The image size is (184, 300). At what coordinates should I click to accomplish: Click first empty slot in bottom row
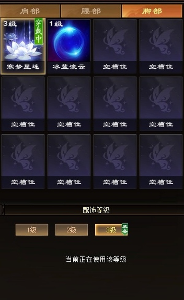coord(23,162)
